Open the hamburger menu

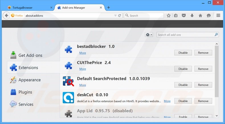[218, 15]
